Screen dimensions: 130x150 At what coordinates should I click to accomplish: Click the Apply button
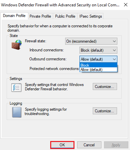click(x=116, y=145)
